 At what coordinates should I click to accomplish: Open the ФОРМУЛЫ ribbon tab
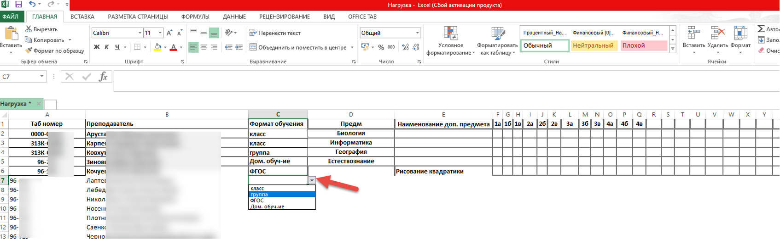coord(195,17)
